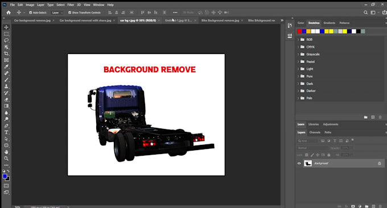This screenshot has width=387, height=208.
Task: Click the Home icon in options bar
Action: tap(9, 13)
